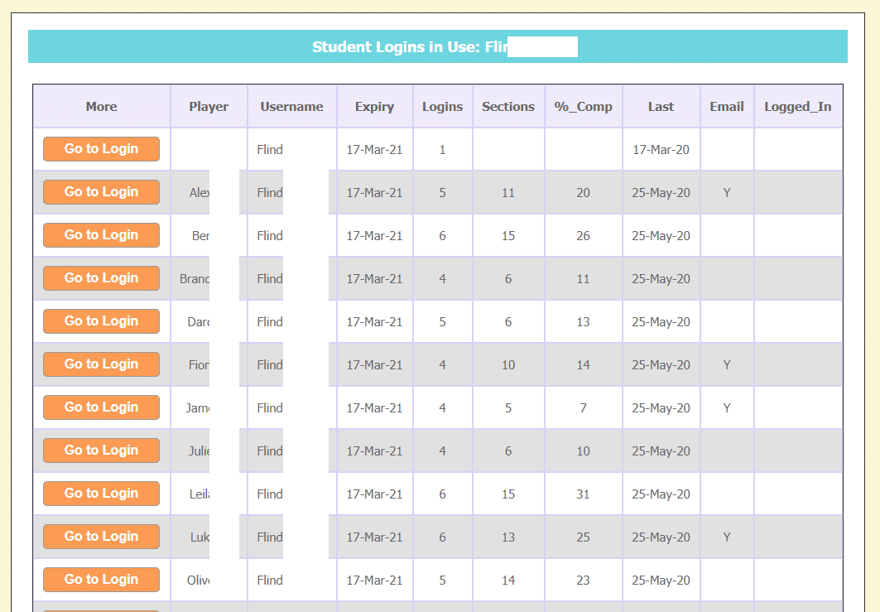
Task: Click the Email column header
Action: 727,107
